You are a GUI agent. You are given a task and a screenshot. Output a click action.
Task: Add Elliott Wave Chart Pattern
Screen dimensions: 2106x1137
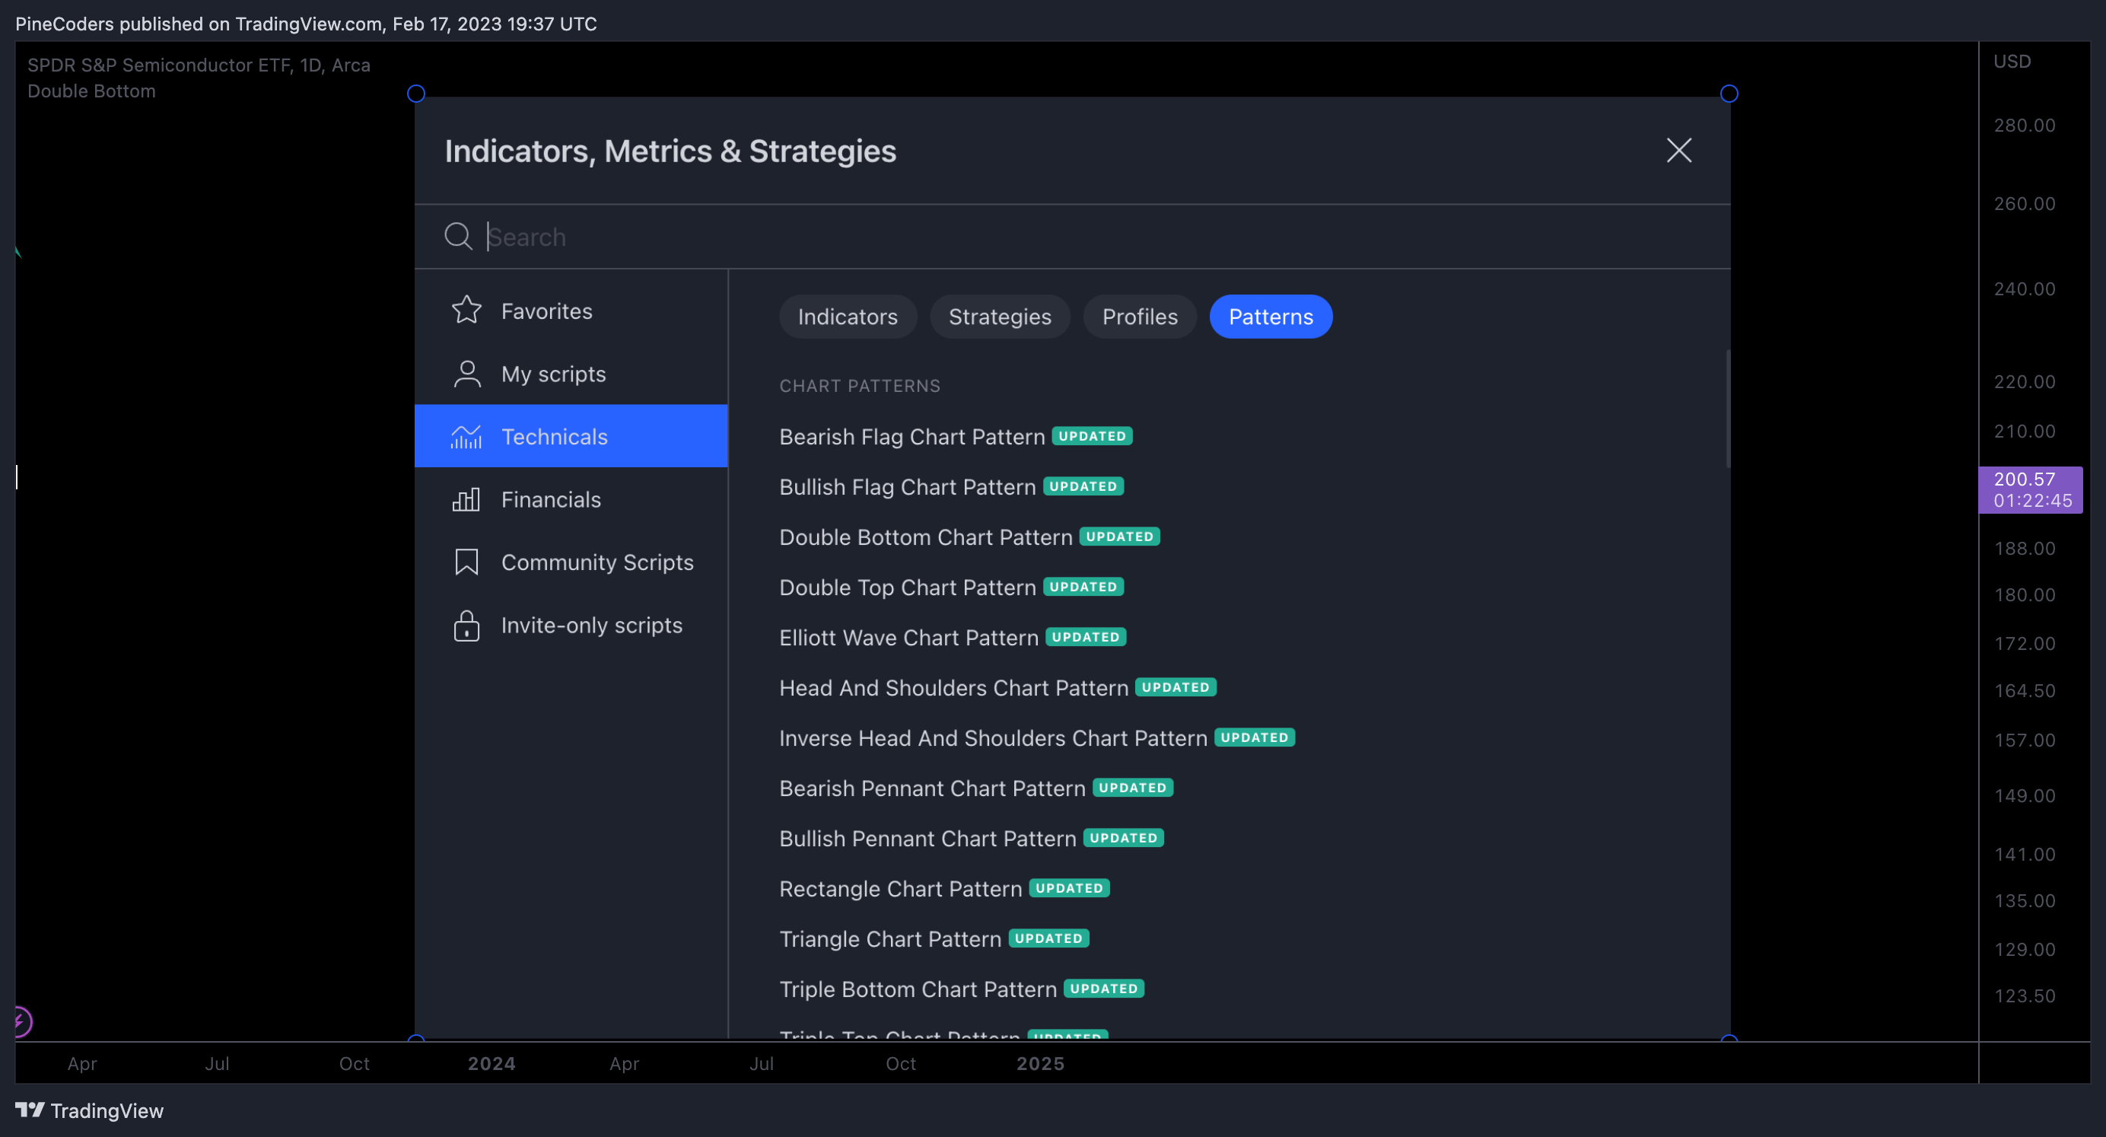tap(909, 637)
